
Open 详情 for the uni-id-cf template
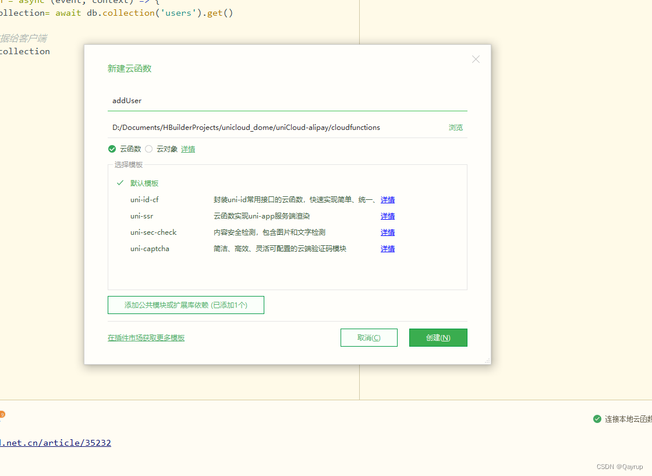[388, 199]
